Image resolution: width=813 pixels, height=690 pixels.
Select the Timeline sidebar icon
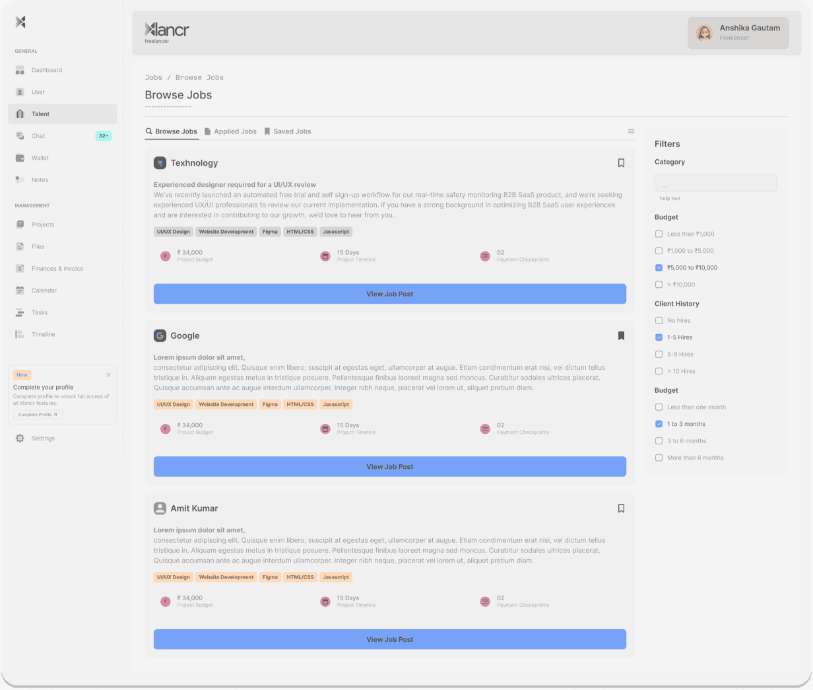point(43,334)
